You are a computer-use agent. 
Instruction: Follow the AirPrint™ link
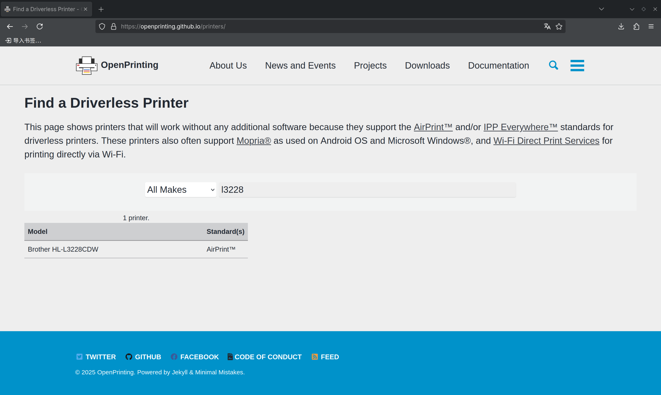click(433, 127)
